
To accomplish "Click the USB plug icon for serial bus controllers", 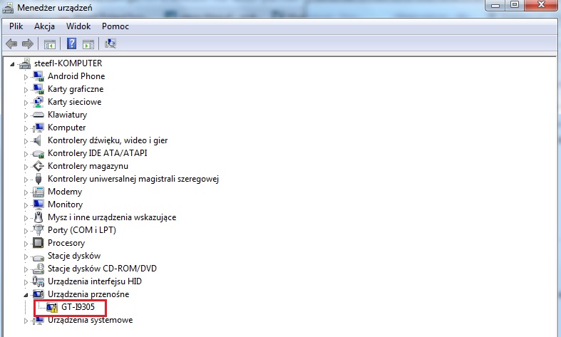I will pyautogui.click(x=38, y=179).
